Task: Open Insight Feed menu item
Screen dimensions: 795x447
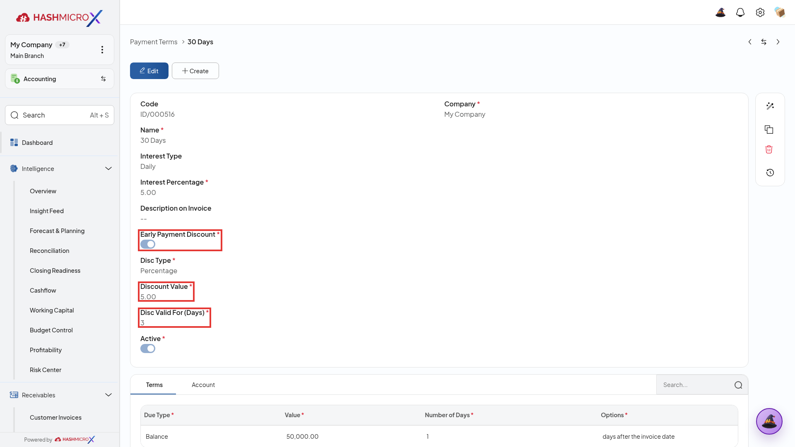Action: [x=47, y=211]
